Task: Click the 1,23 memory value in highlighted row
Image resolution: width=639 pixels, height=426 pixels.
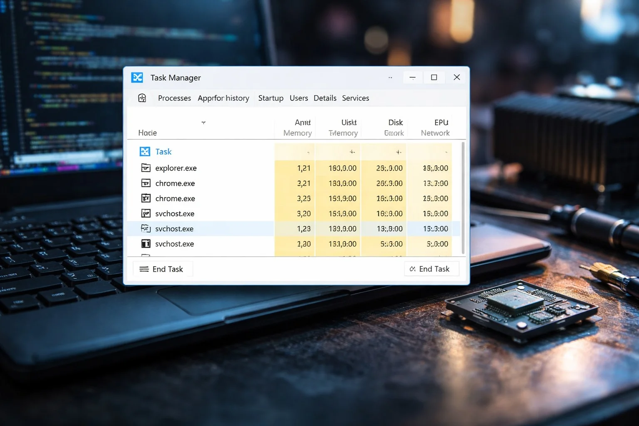Action: coord(304,229)
